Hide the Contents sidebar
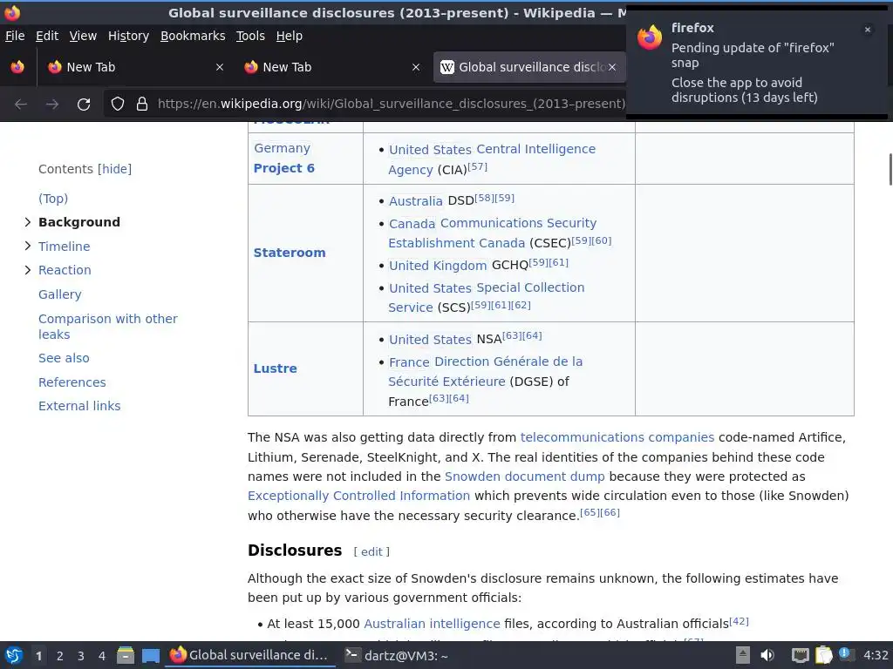The height and width of the screenshot is (669, 893). coord(114,169)
